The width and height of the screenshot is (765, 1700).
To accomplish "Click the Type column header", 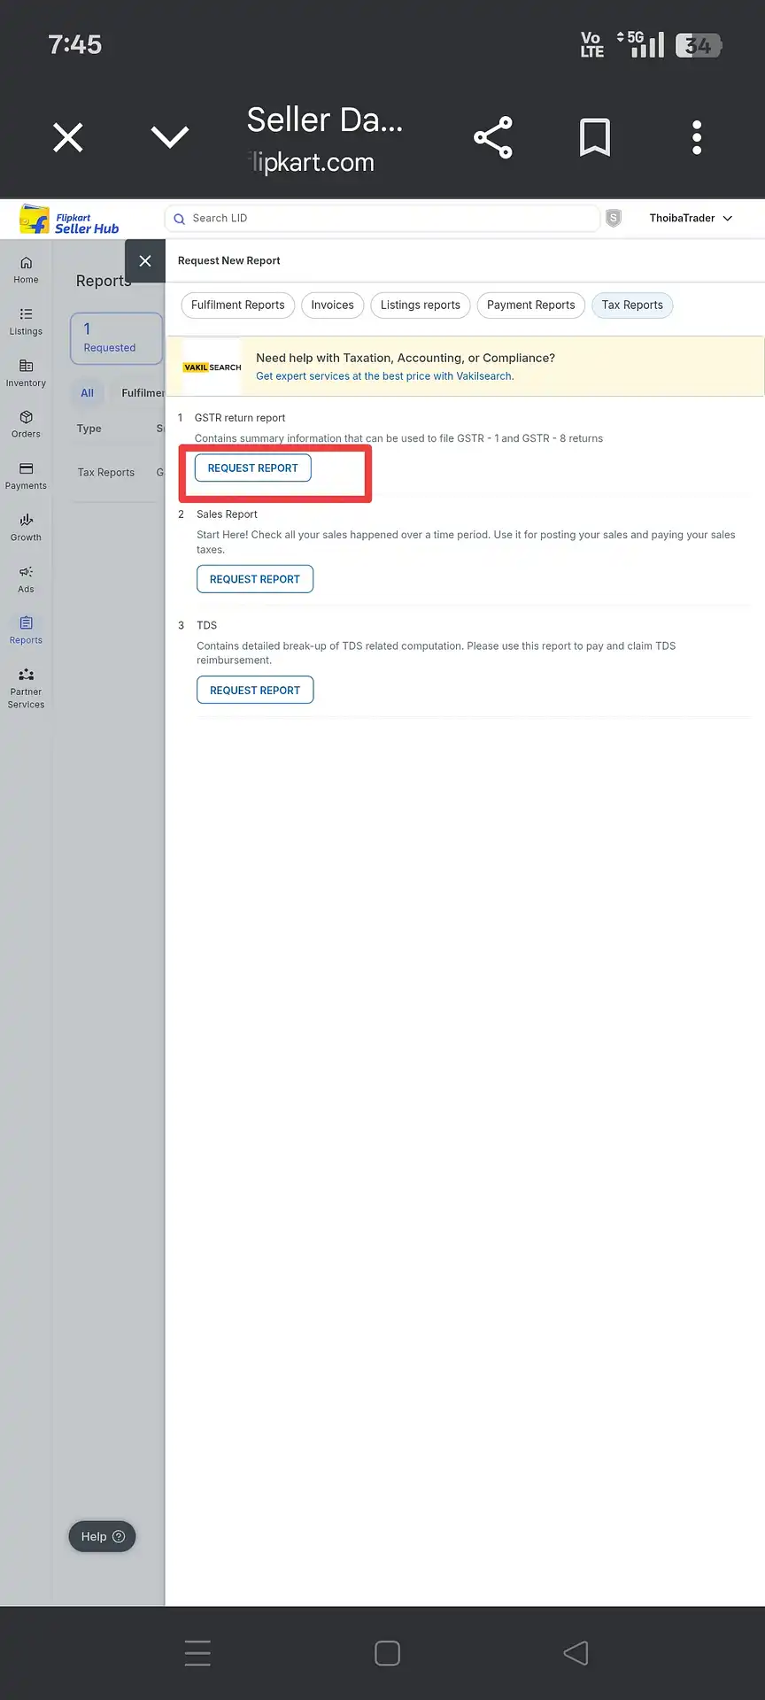I will click(x=89, y=429).
